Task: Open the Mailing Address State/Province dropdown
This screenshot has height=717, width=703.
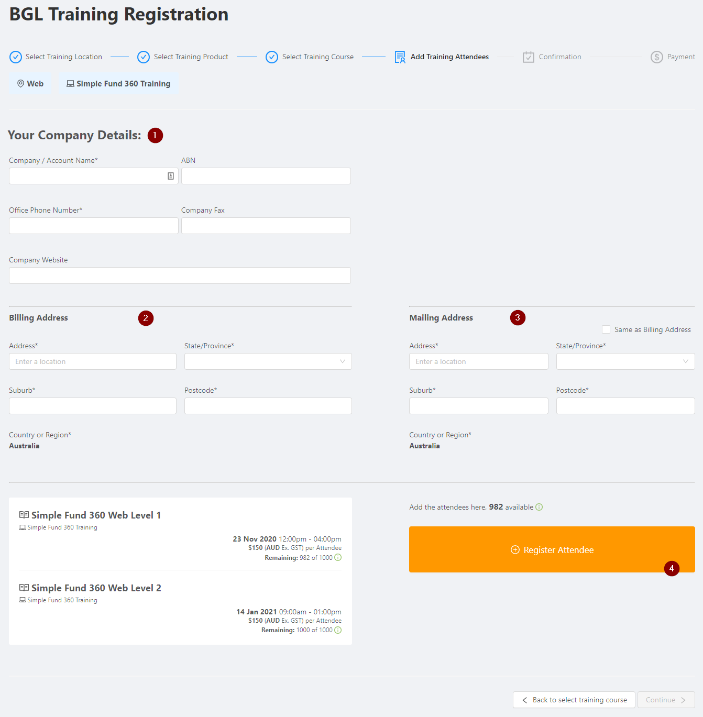Action: tap(625, 361)
